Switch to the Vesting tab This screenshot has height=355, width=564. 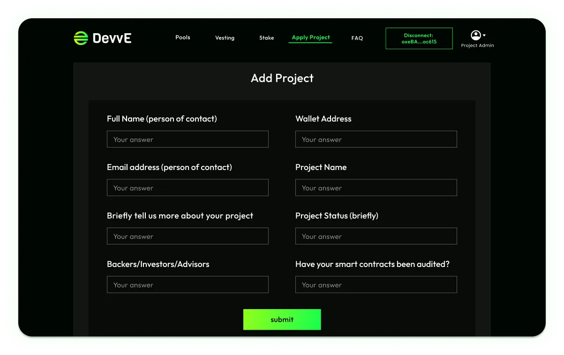point(225,38)
